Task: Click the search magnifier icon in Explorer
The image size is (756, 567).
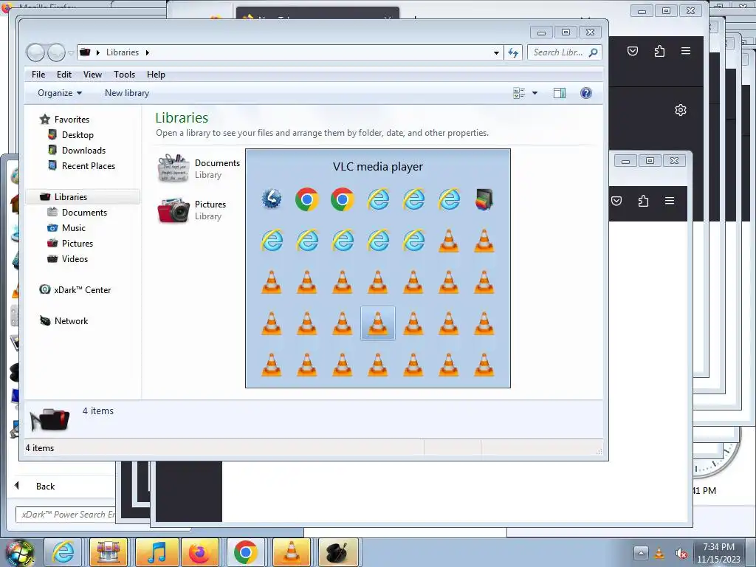Action: 593,52
